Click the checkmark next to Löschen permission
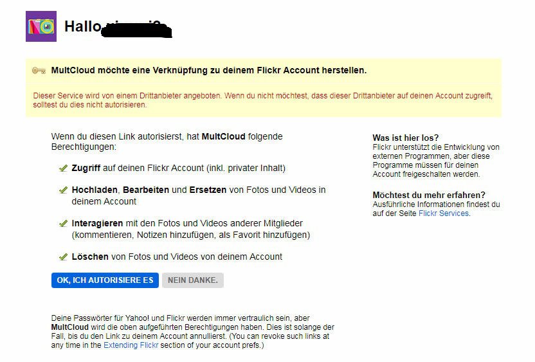The width and height of the screenshot is (535, 362). pos(63,257)
